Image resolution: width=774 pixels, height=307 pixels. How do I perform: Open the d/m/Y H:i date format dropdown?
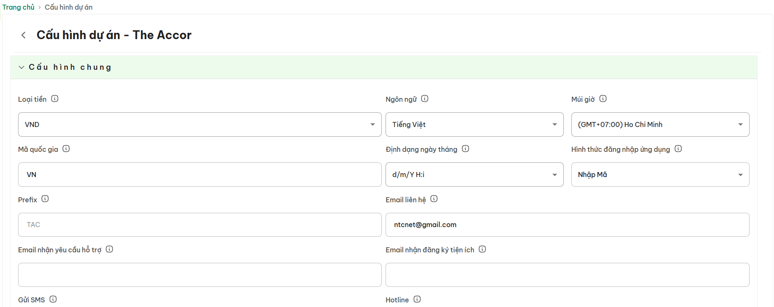[474, 175]
